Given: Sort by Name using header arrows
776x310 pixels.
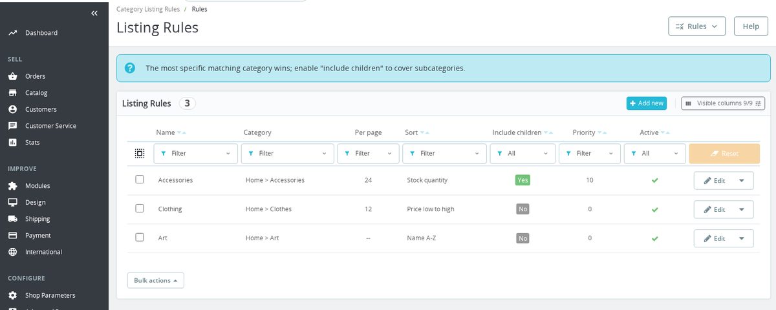Looking at the screenshot, I should tap(182, 132).
